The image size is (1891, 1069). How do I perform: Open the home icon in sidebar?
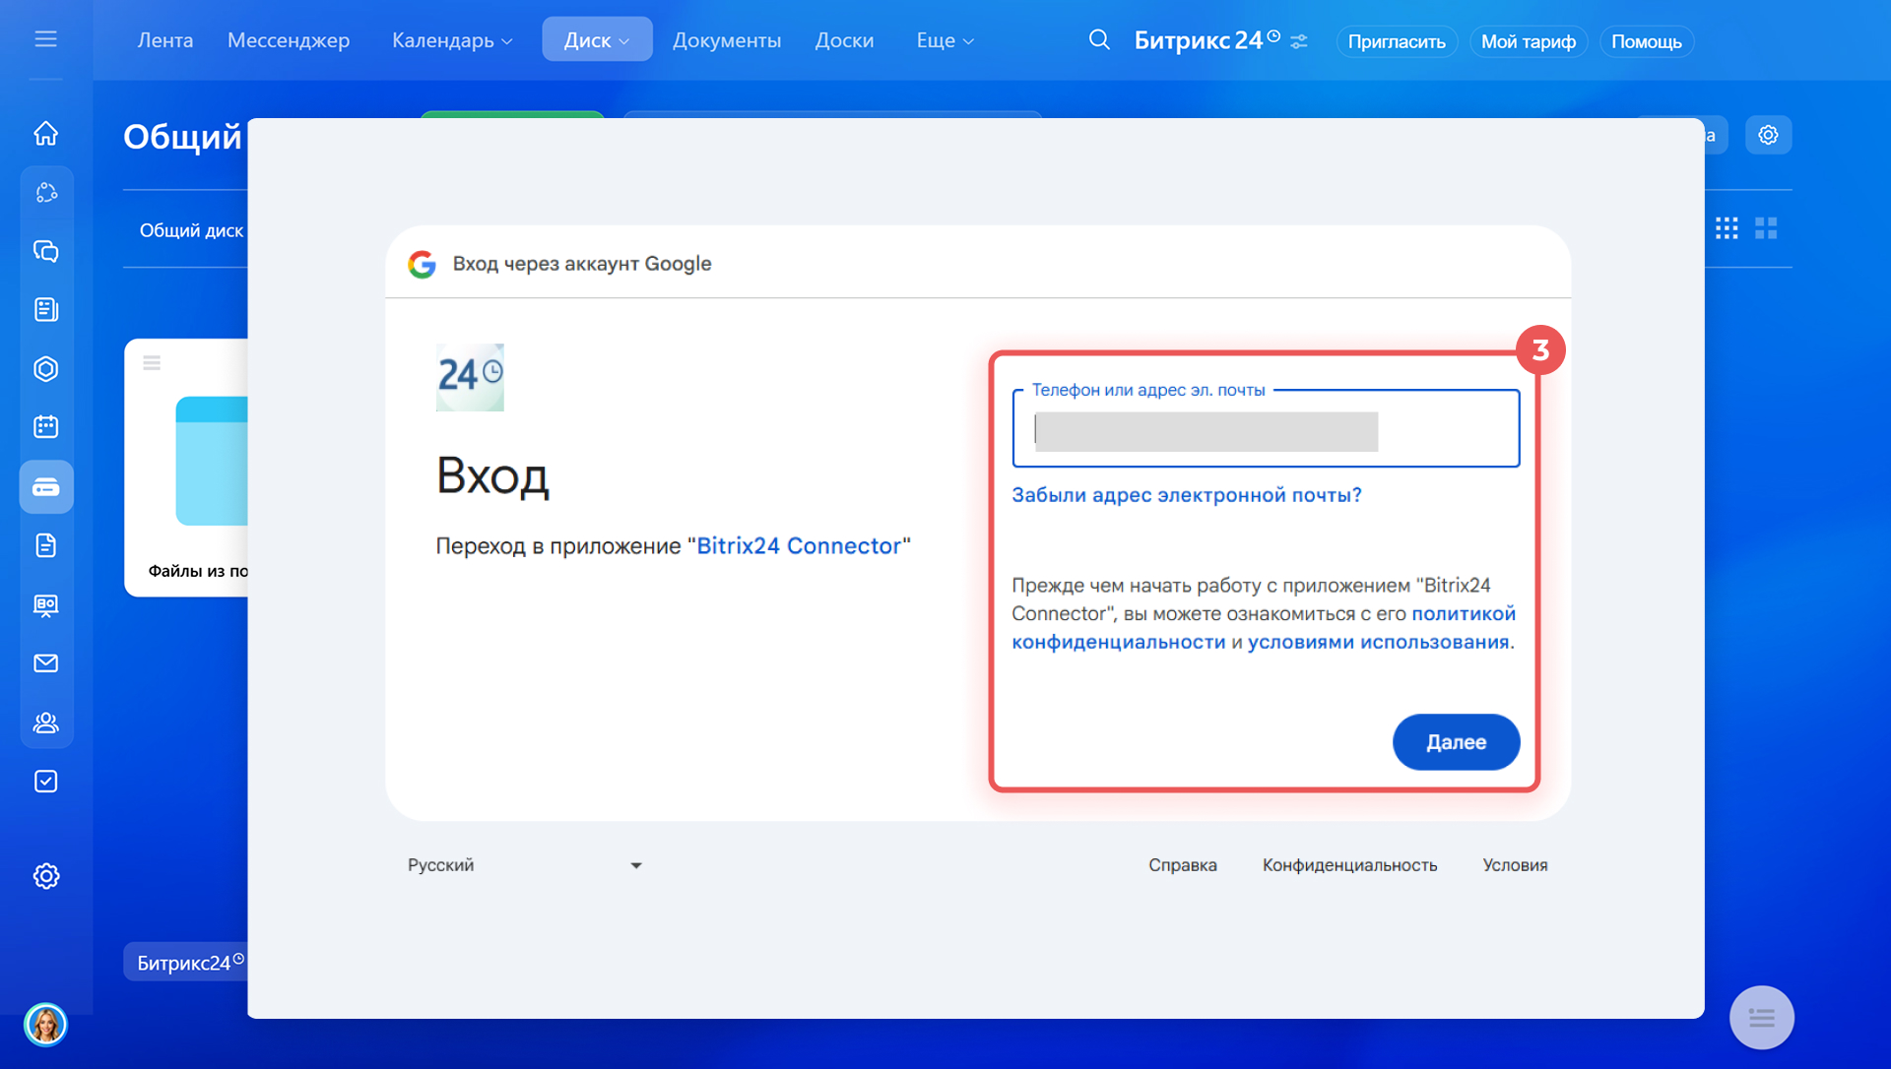46,133
